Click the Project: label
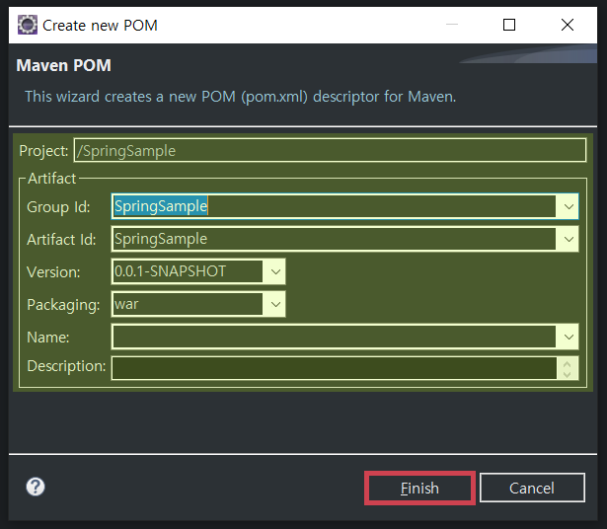The height and width of the screenshot is (529, 607). (43, 151)
